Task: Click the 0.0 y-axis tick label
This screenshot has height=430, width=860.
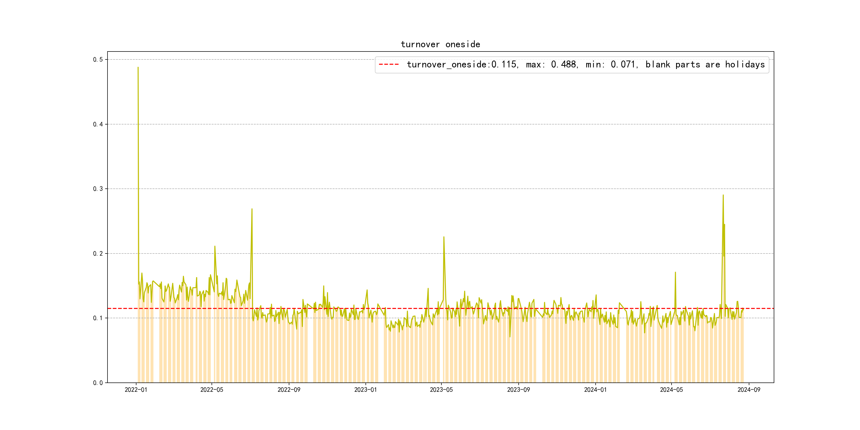Action: pos(98,382)
